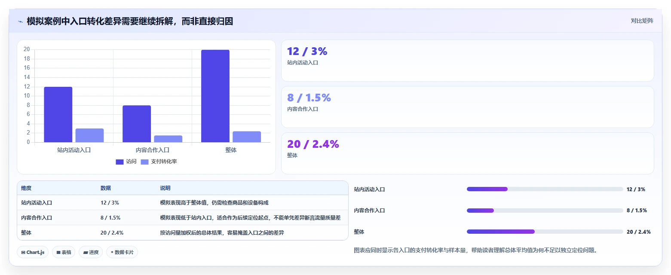
Task: Click the 整体 caption under 20 / 2.4% card
Action: pyautogui.click(x=292, y=156)
